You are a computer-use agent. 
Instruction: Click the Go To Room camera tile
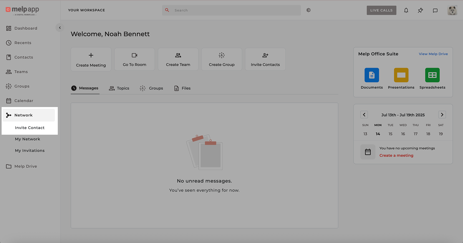pos(134,59)
